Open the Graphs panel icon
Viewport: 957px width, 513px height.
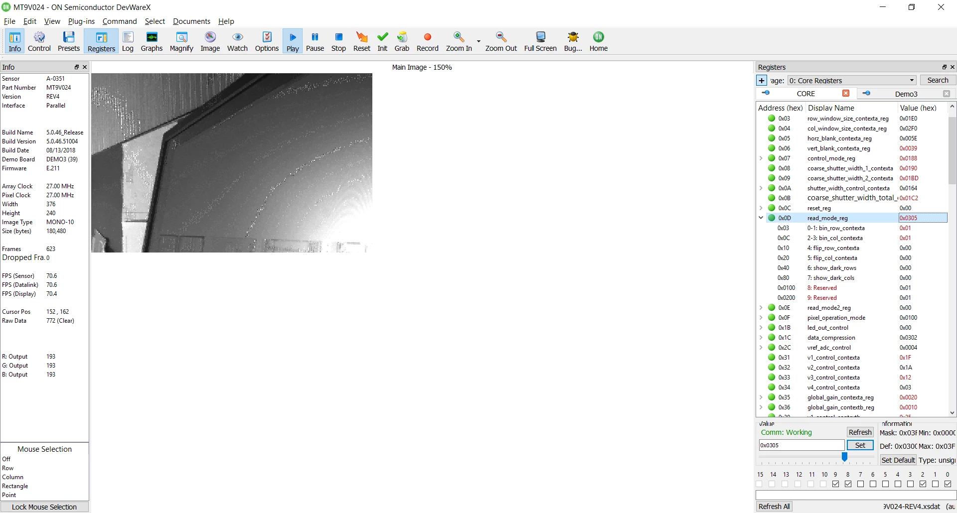(x=152, y=41)
